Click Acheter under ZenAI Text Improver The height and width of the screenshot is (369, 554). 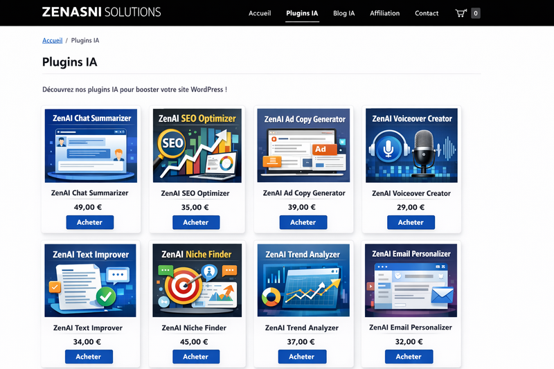(x=89, y=357)
